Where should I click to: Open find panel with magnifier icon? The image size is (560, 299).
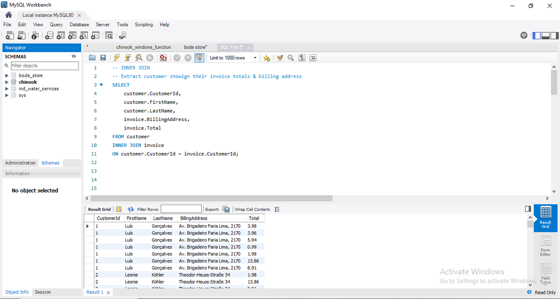coord(291,58)
